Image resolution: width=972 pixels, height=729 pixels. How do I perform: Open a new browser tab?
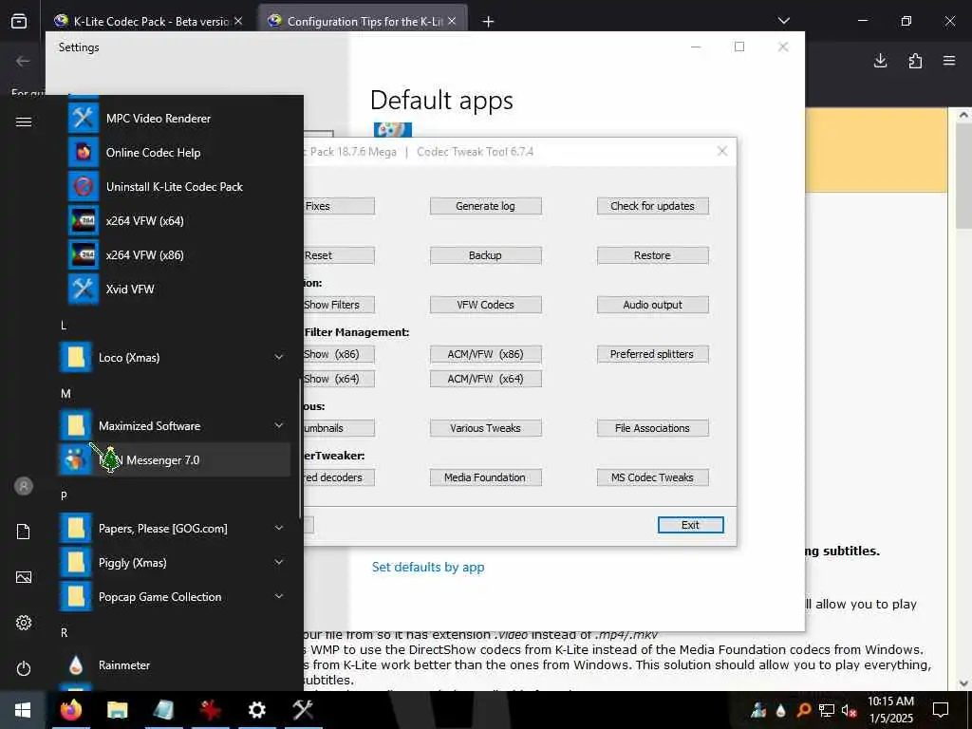point(489,22)
